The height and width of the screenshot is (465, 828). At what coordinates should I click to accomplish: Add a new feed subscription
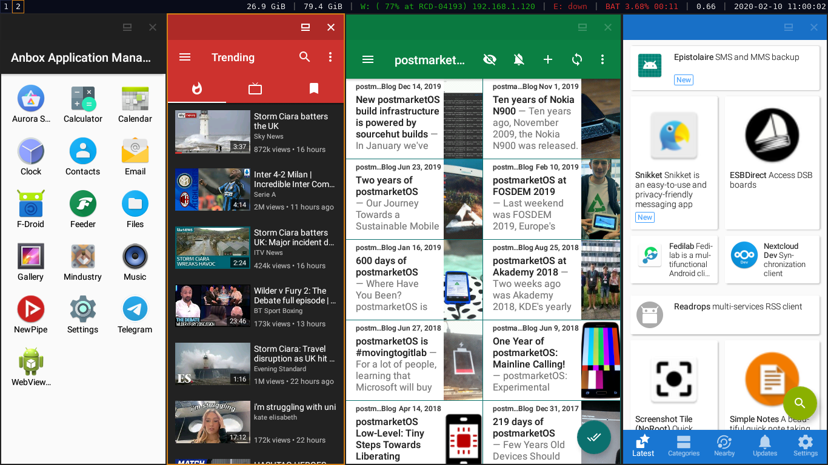coord(548,59)
